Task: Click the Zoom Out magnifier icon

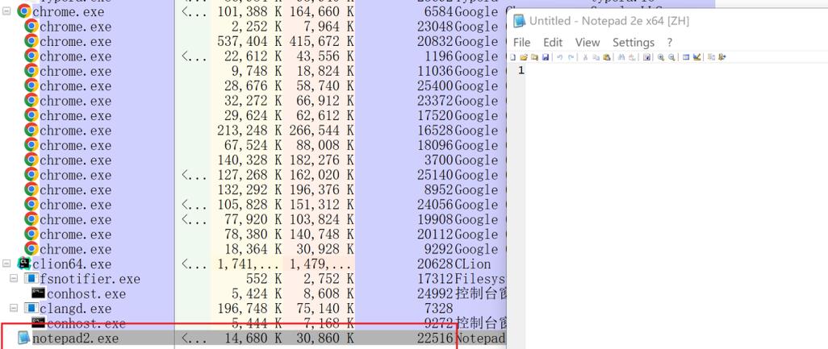Action: [x=671, y=57]
